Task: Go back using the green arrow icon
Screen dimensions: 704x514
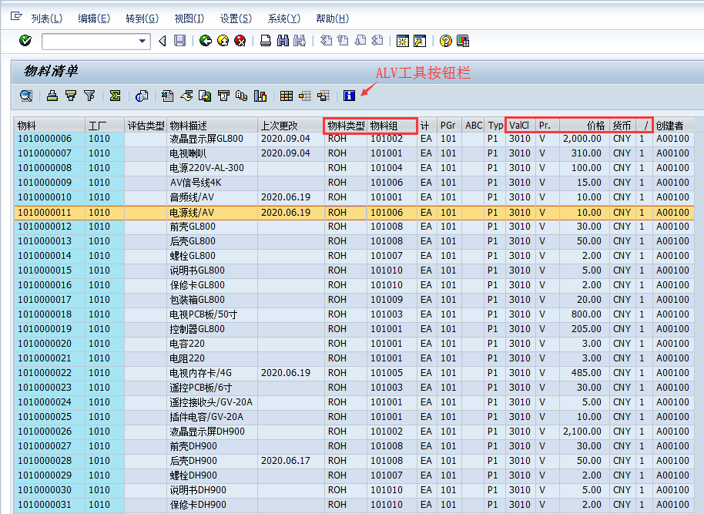Action: (x=205, y=41)
